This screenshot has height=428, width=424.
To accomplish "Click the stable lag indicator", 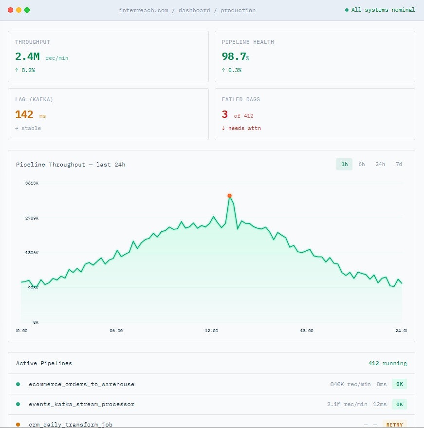I will click(28, 128).
